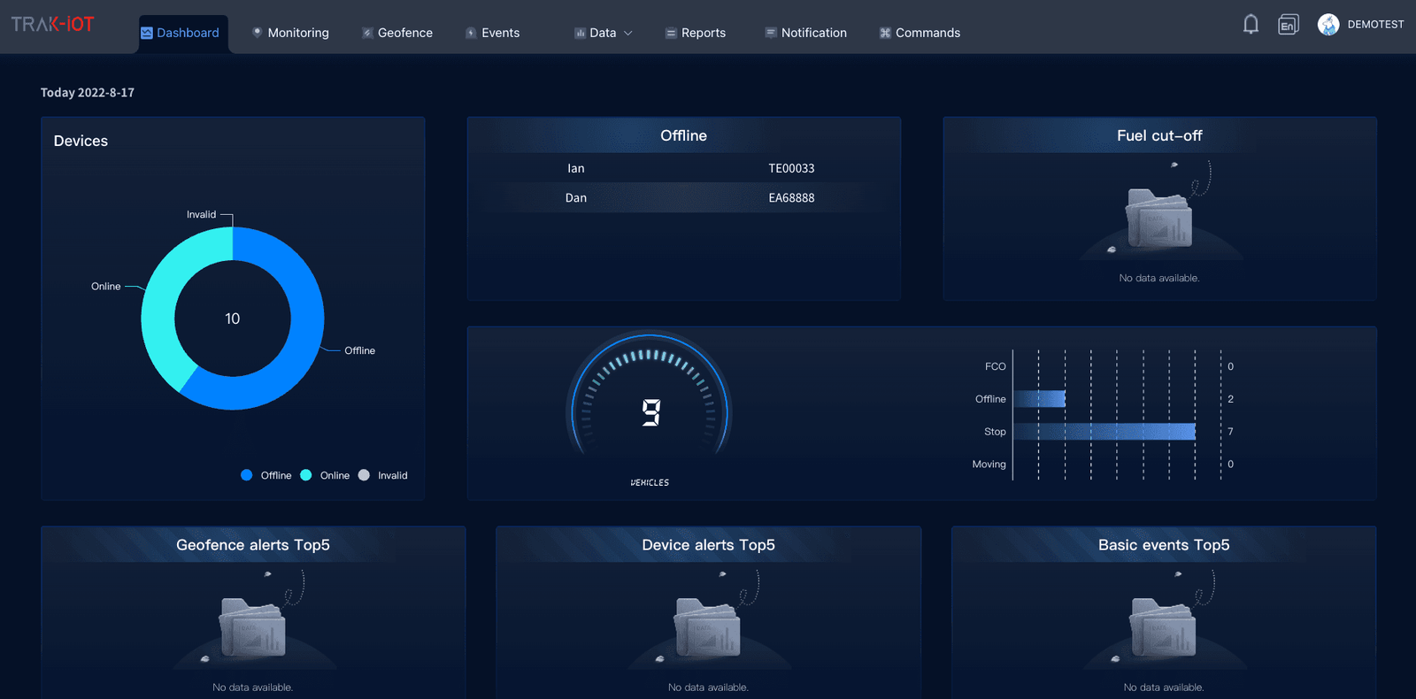Viewport: 1416px width, 699px height.
Task: Click the Data bar chart icon
Action: 581,33
